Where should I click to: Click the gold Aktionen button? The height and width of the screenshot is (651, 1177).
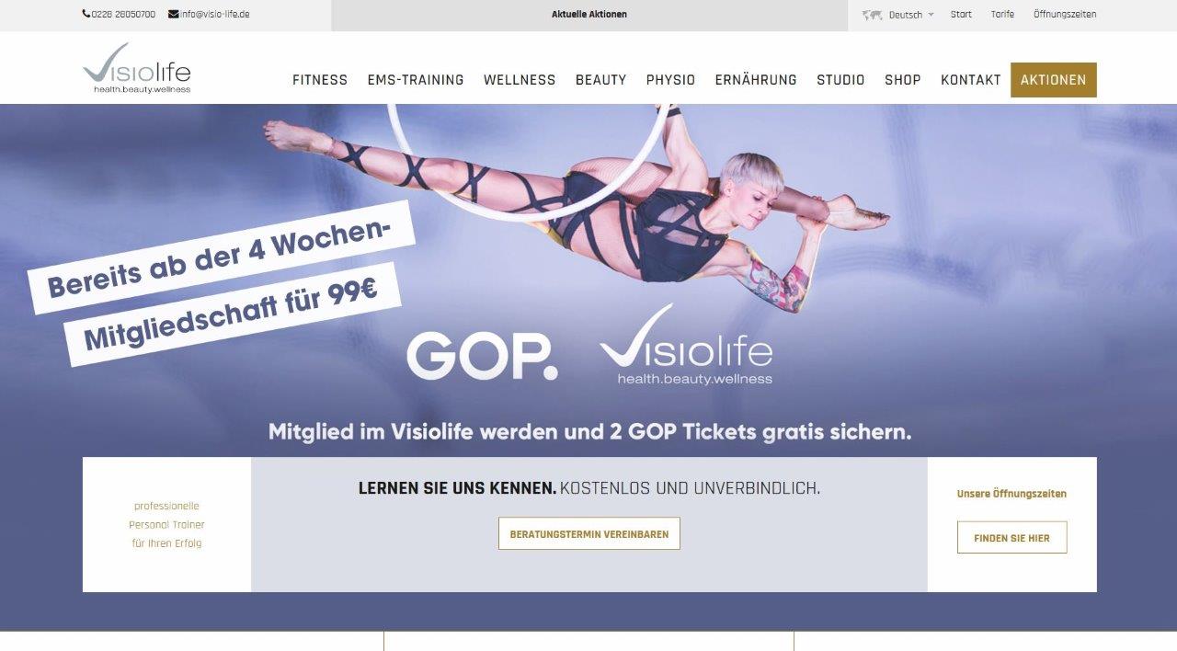(x=1053, y=80)
